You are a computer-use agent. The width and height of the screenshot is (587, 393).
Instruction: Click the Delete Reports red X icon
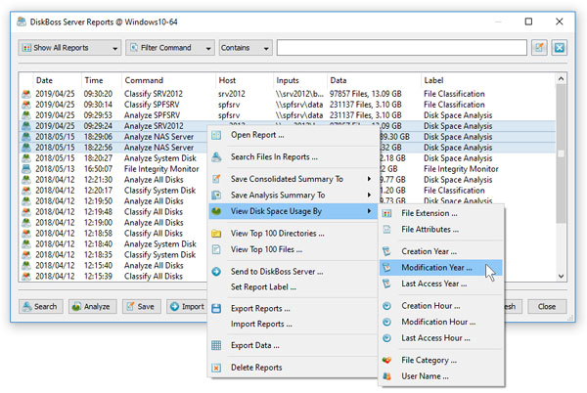point(216,368)
